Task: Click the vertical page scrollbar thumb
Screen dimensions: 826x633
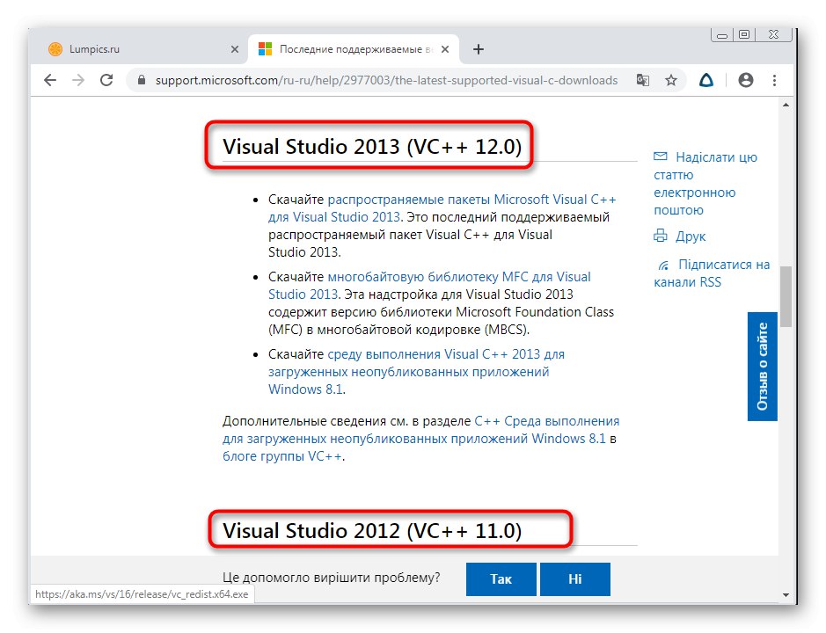Action: click(x=786, y=296)
